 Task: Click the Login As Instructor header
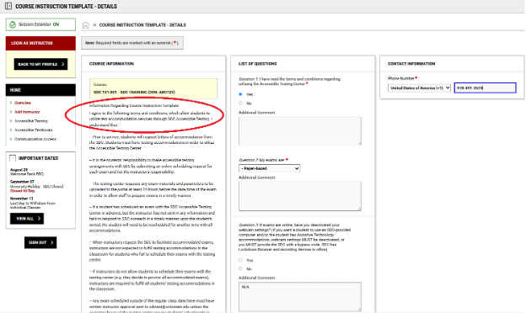coord(40,43)
